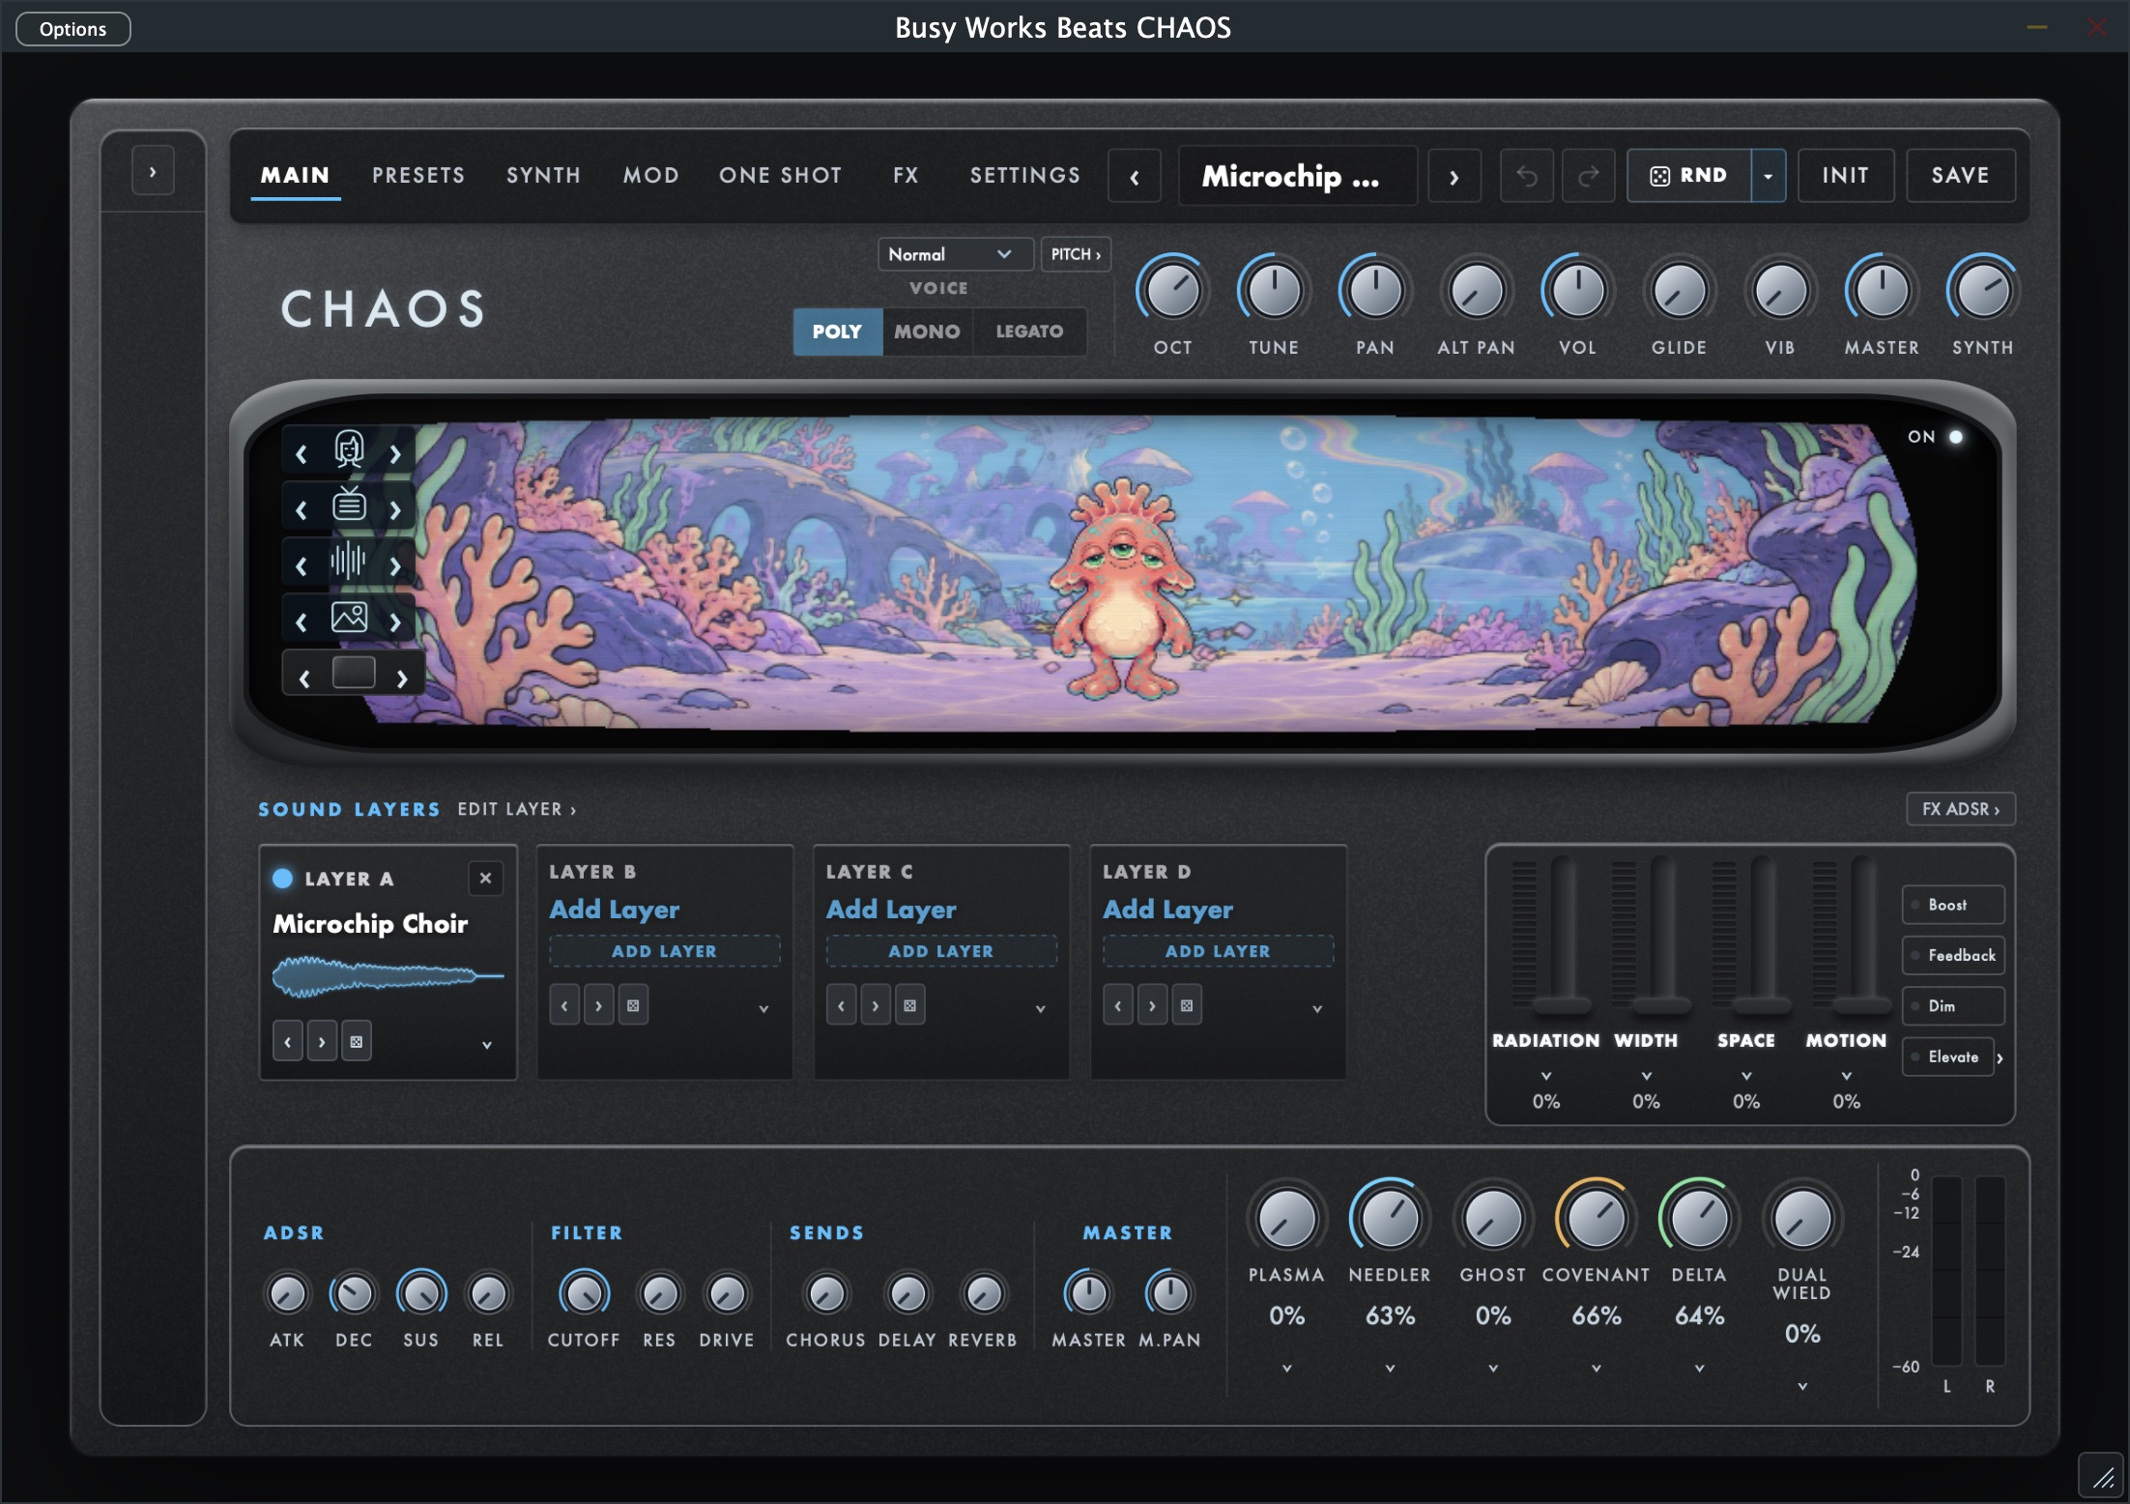Click the SAVE preset button
The height and width of the screenshot is (1504, 2130).
click(x=1960, y=176)
